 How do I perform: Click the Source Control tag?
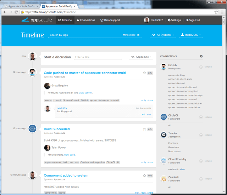click(x=71, y=101)
